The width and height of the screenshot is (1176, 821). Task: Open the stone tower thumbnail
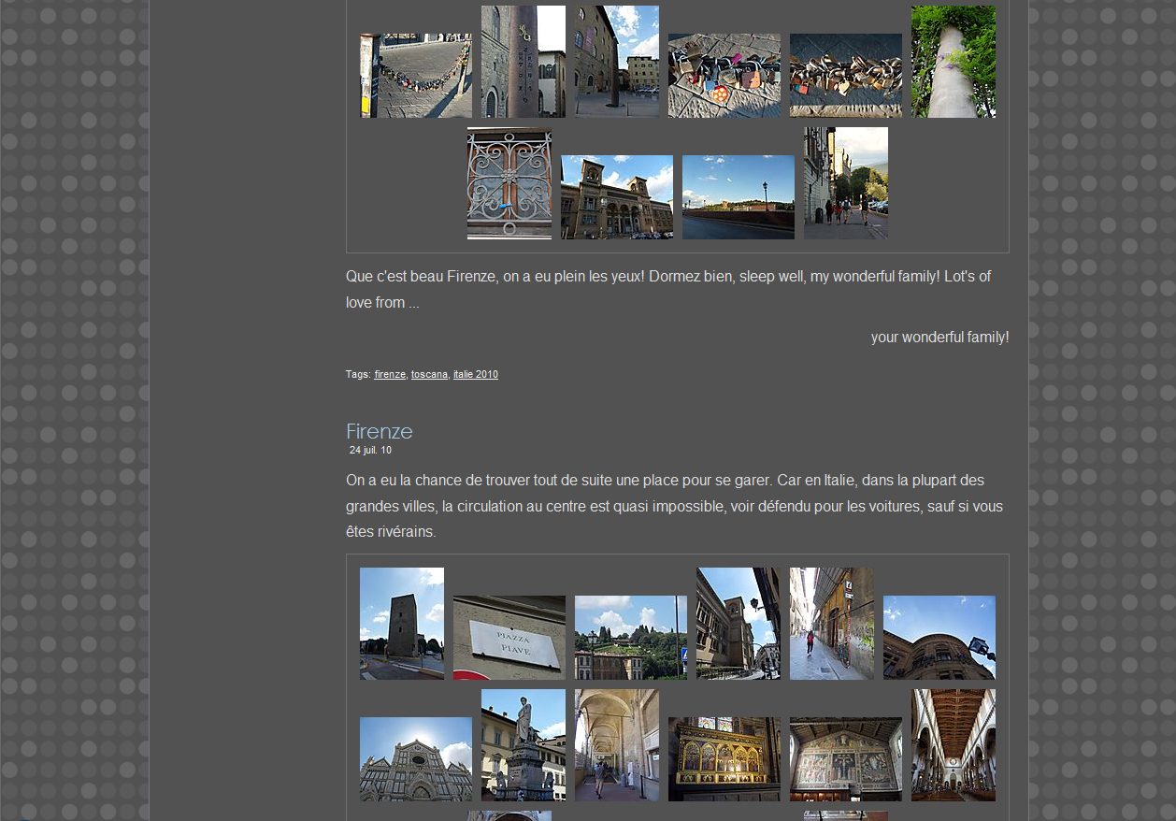401,623
